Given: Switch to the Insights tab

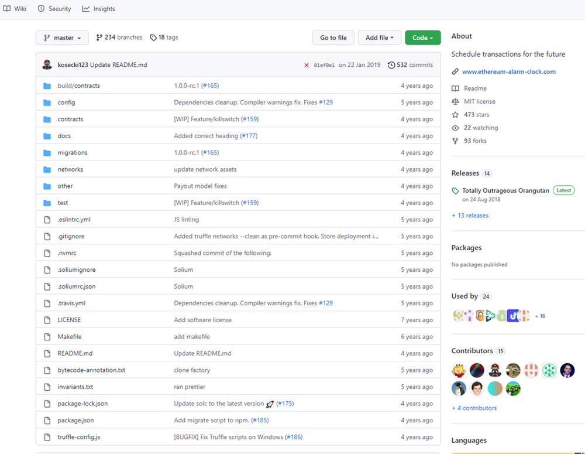Looking at the screenshot, I should pyautogui.click(x=99, y=9).
